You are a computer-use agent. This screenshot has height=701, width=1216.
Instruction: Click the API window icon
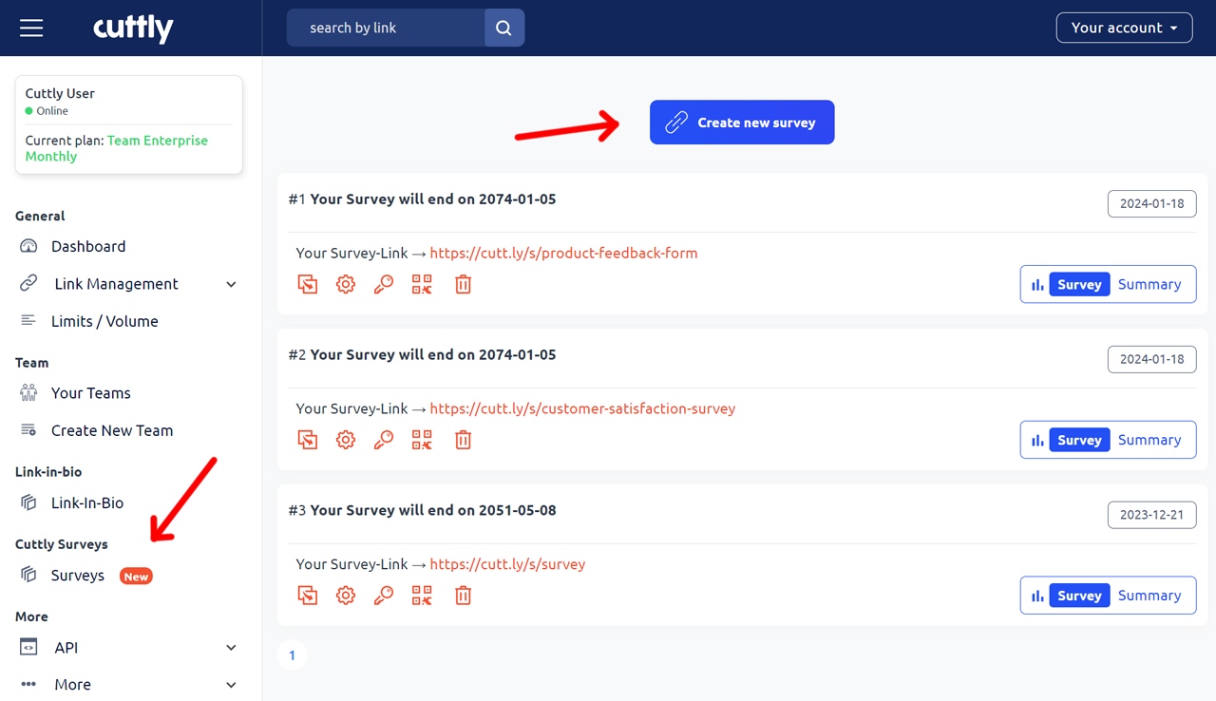pyautogui.click(x=28, y=647)
